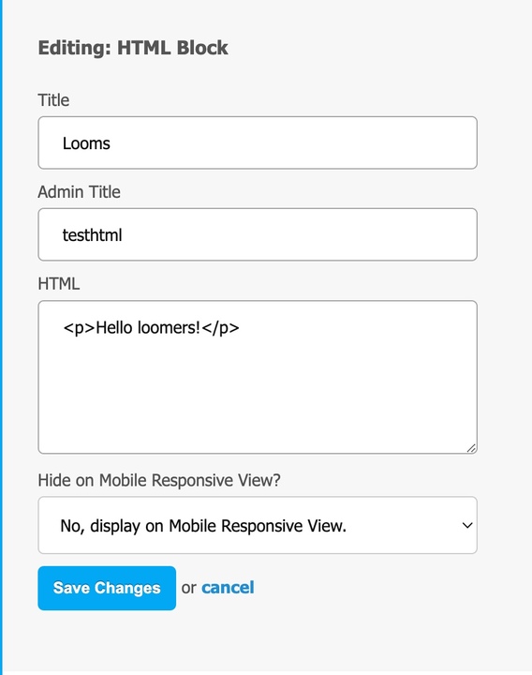Click inside the HTML textarea
Image resolution: width=532 pixels, height=675 pixels.
[x=258, y=377]
